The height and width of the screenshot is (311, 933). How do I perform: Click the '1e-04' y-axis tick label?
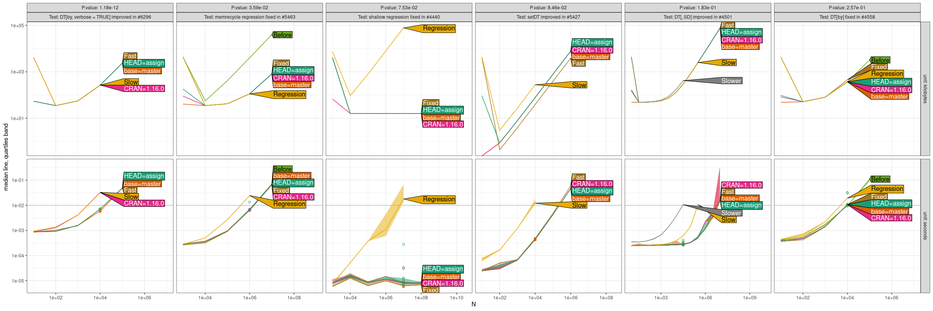17,256
